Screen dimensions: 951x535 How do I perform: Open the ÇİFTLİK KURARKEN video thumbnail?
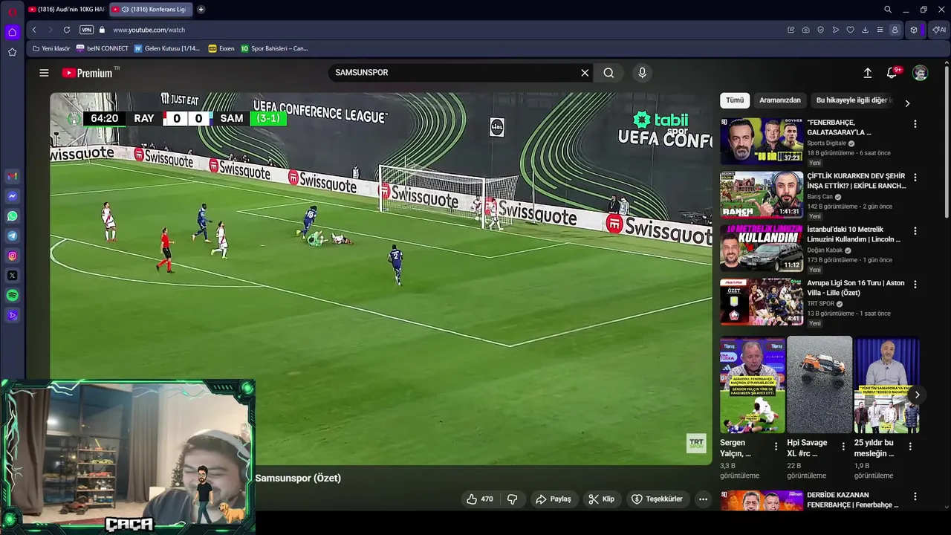click(x=762, y=195)
